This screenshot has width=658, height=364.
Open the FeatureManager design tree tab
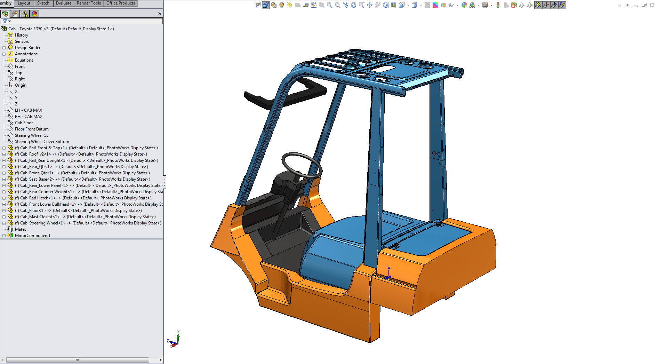[5, 14]
